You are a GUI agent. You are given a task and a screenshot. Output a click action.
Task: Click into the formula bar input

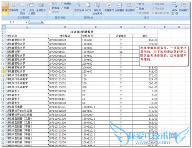coord(117,23)
